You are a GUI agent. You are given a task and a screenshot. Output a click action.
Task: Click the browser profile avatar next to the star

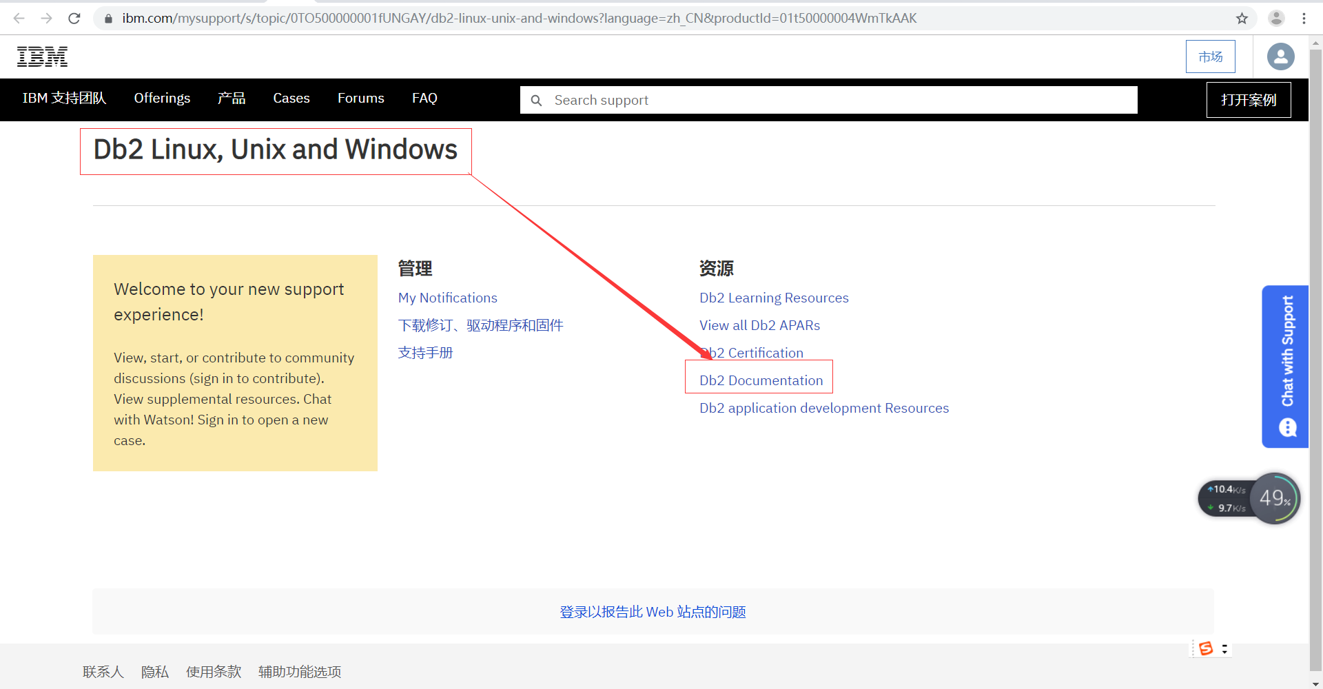click(1277, 18)
